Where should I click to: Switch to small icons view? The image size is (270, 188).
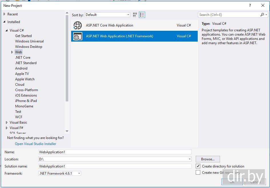[135, 15]
